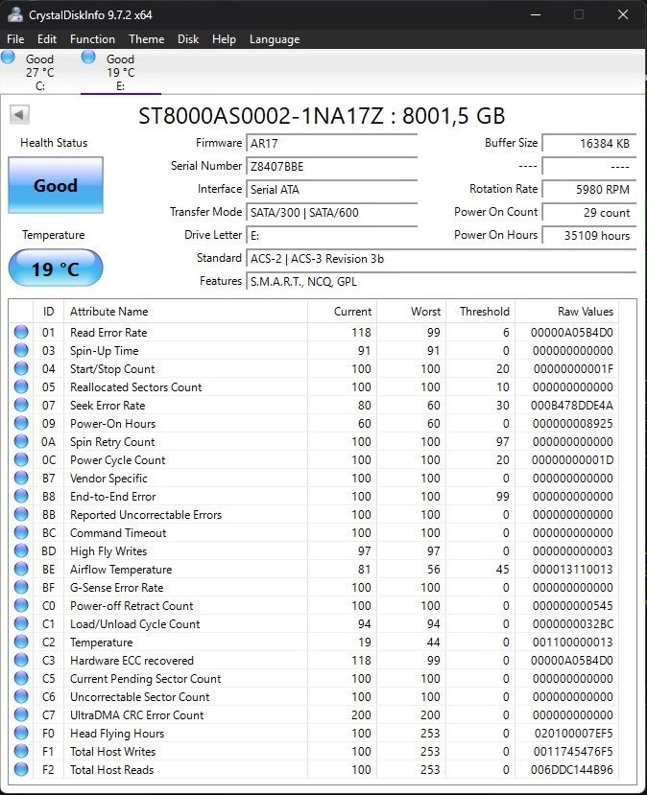The width and height of the screenshot is (647, 795).
Task: Click the C: drive status orb icon
Action: point(9,58)
